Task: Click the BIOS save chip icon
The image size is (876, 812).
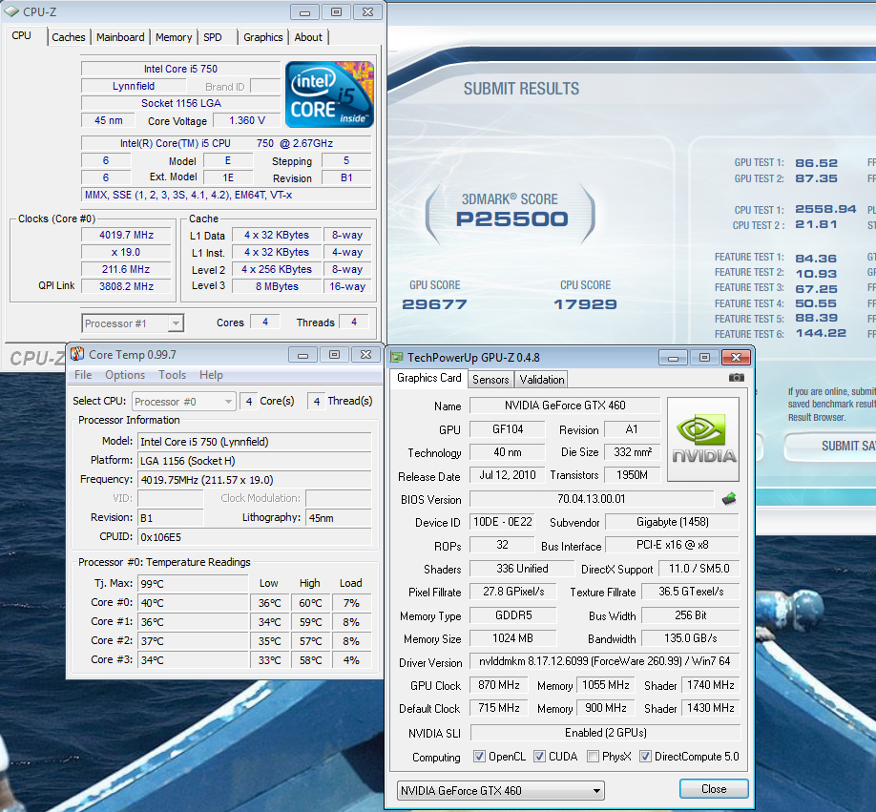Action: coord(728,498)
